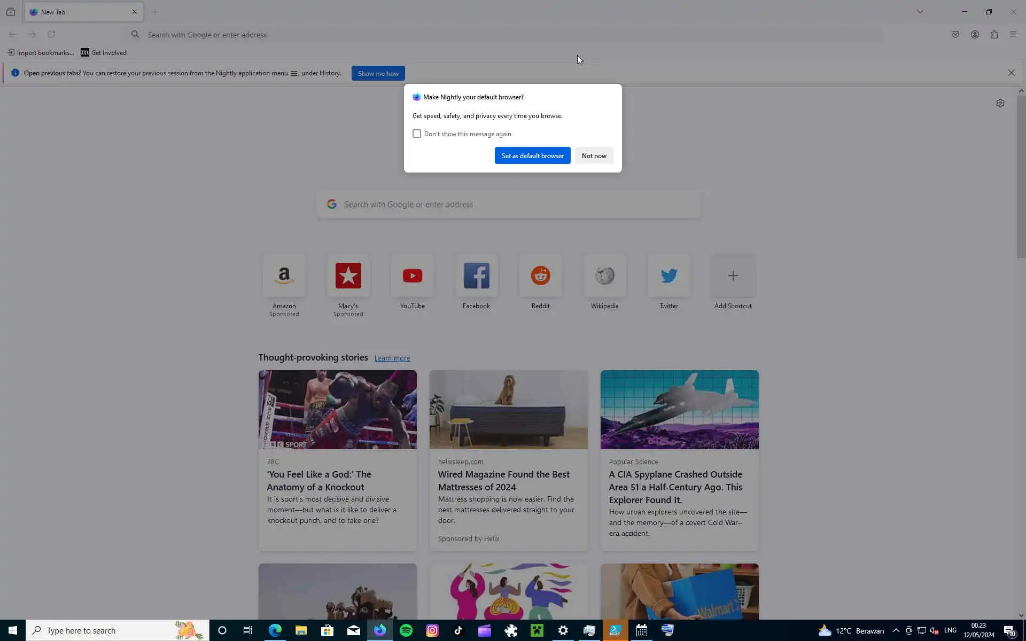The image size is (1026, 641).
Task: Open Spotify from the taskbar
Action: click(x=406, y=630)
